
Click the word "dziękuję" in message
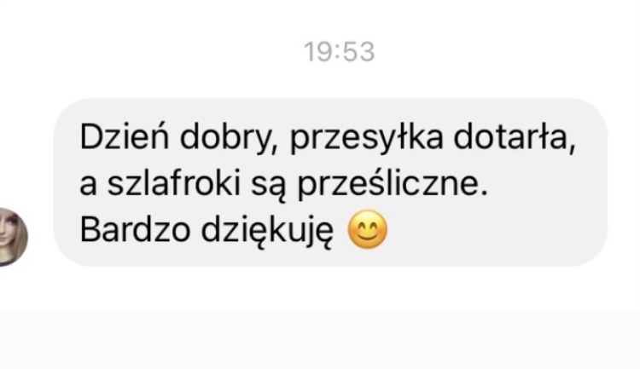267,231
